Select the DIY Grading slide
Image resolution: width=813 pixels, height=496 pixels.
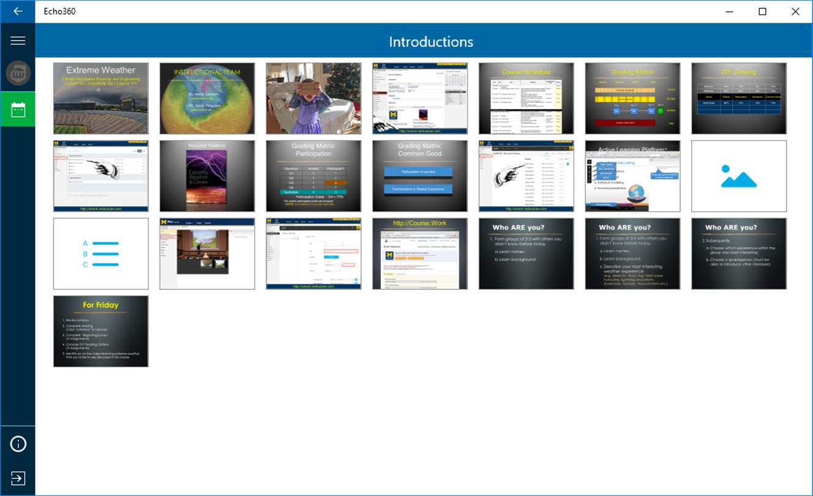pyautogui.click(x=739, y=99)
